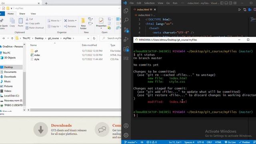Open the Accounts icon in VS Code
Viewport: 256px width, 144px height.
tap(126, 126)
